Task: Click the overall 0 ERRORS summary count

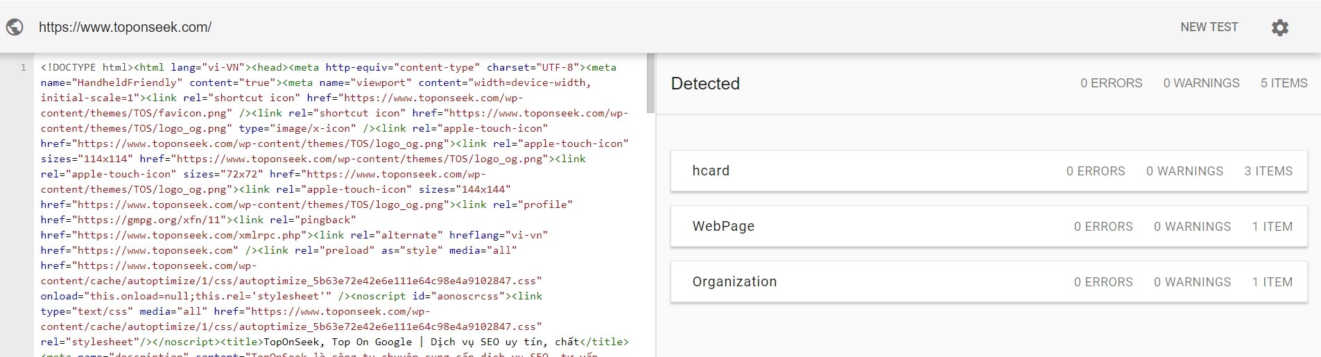Action: click(1111, 83)
